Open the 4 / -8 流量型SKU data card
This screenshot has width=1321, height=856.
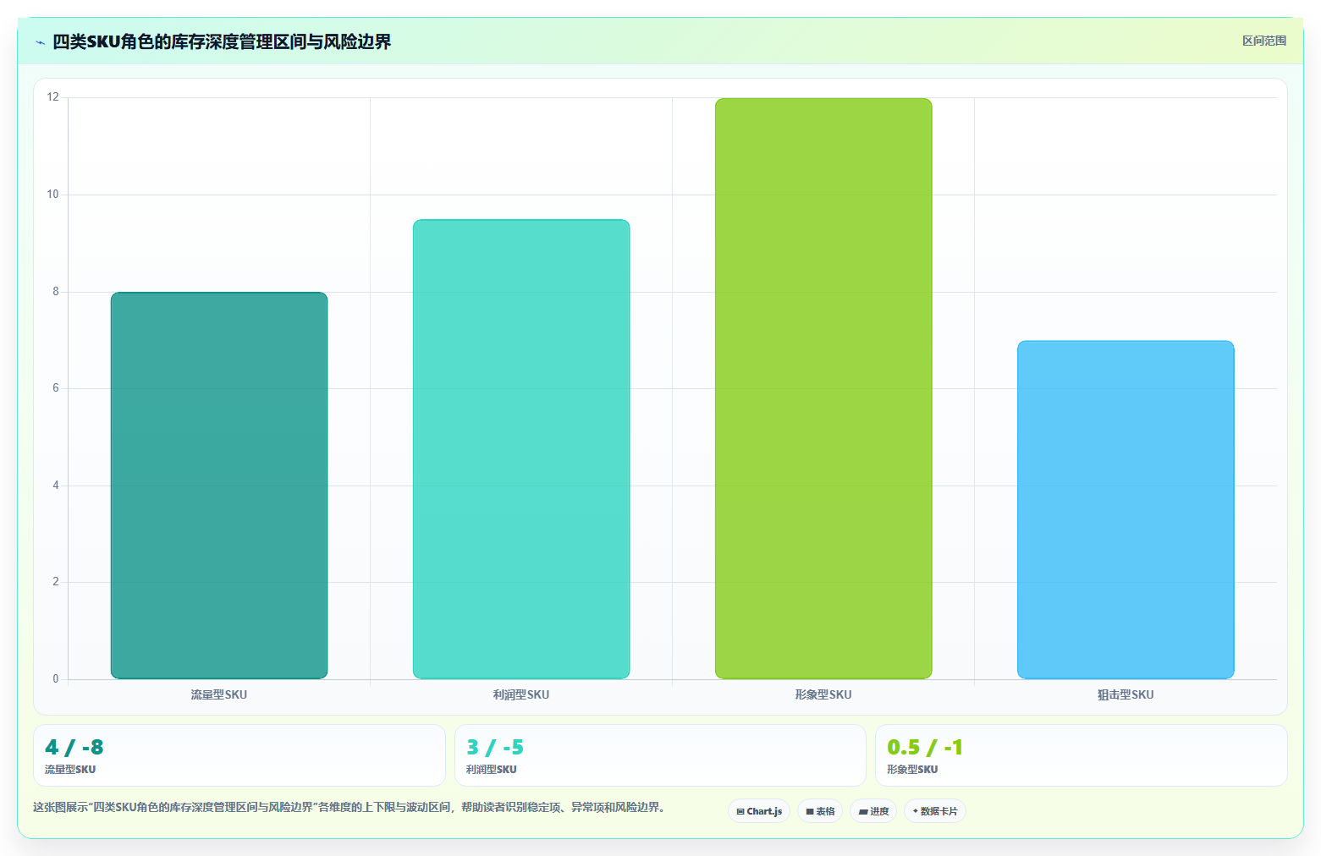click(239, 755)
